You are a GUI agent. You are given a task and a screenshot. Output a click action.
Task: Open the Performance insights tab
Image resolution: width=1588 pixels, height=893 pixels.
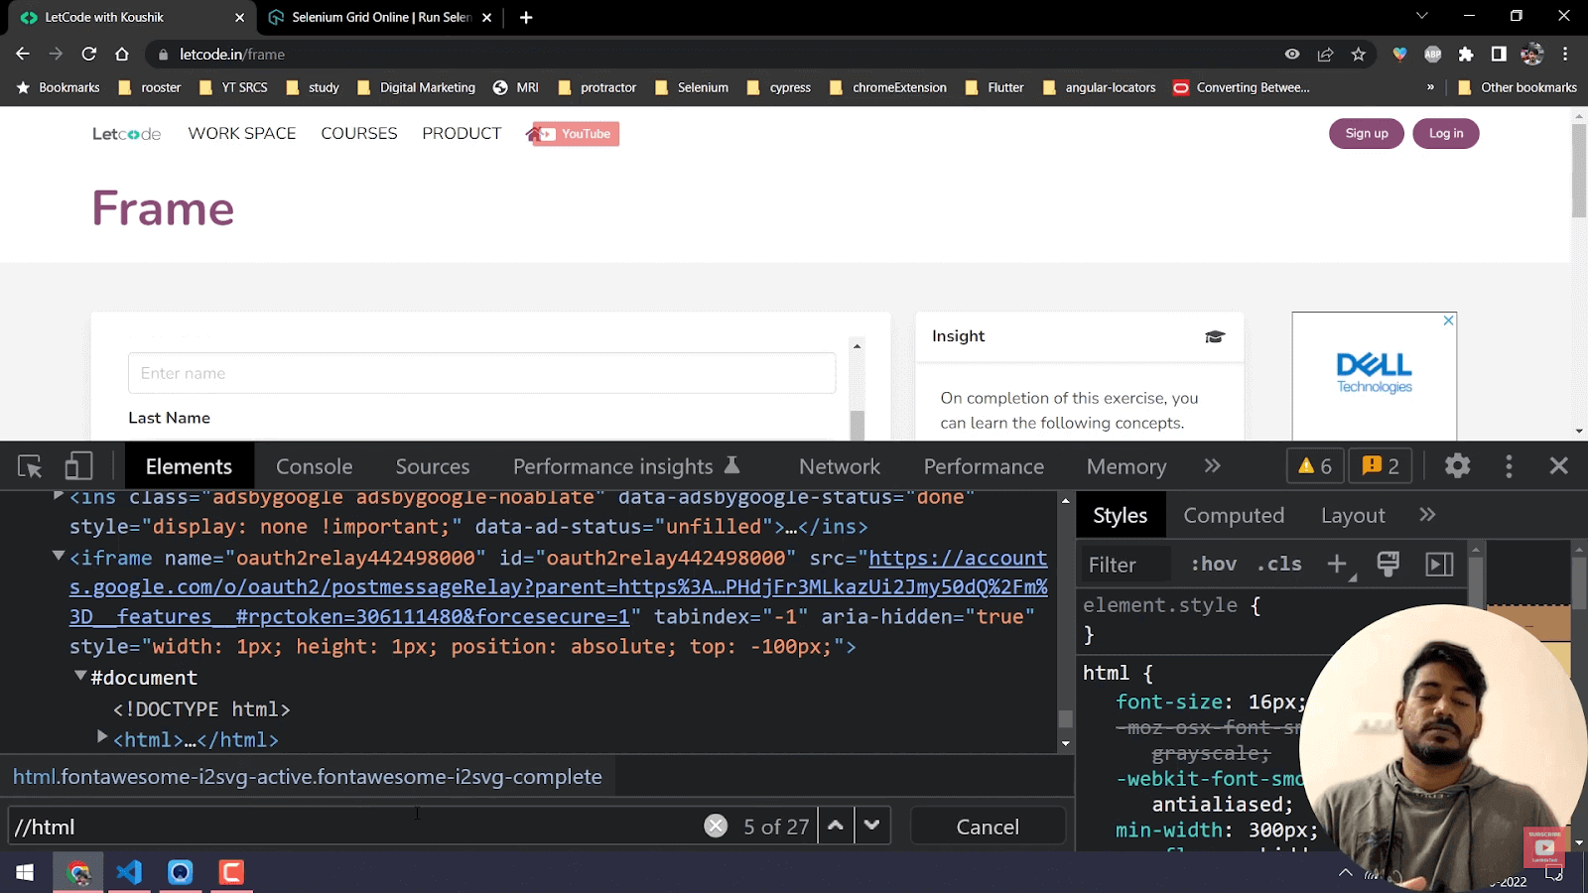(x=626, y=466)
